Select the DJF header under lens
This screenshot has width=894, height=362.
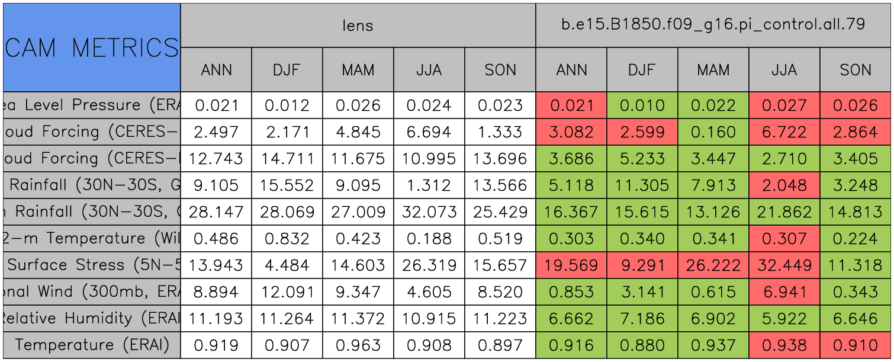(287, 70)
